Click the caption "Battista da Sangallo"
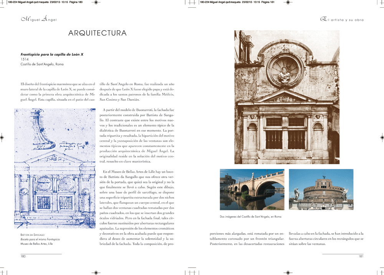Image resolution: width=384 pixels, height=275 pixels. click(x=33, y=235)
